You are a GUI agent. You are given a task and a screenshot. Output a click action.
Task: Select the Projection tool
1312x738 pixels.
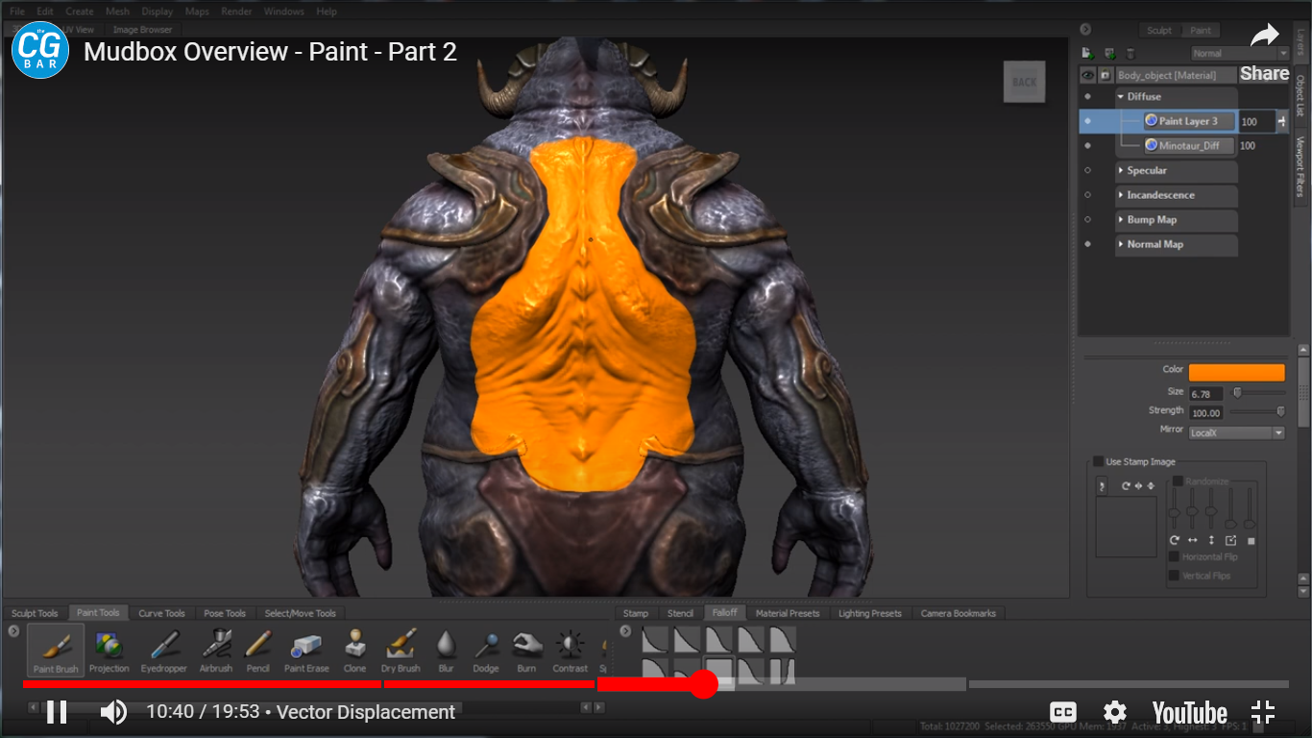click(109, 651)
